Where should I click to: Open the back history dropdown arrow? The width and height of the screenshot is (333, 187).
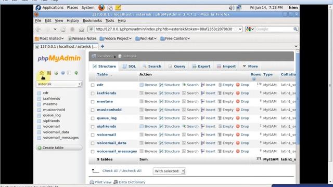point(55,29)
